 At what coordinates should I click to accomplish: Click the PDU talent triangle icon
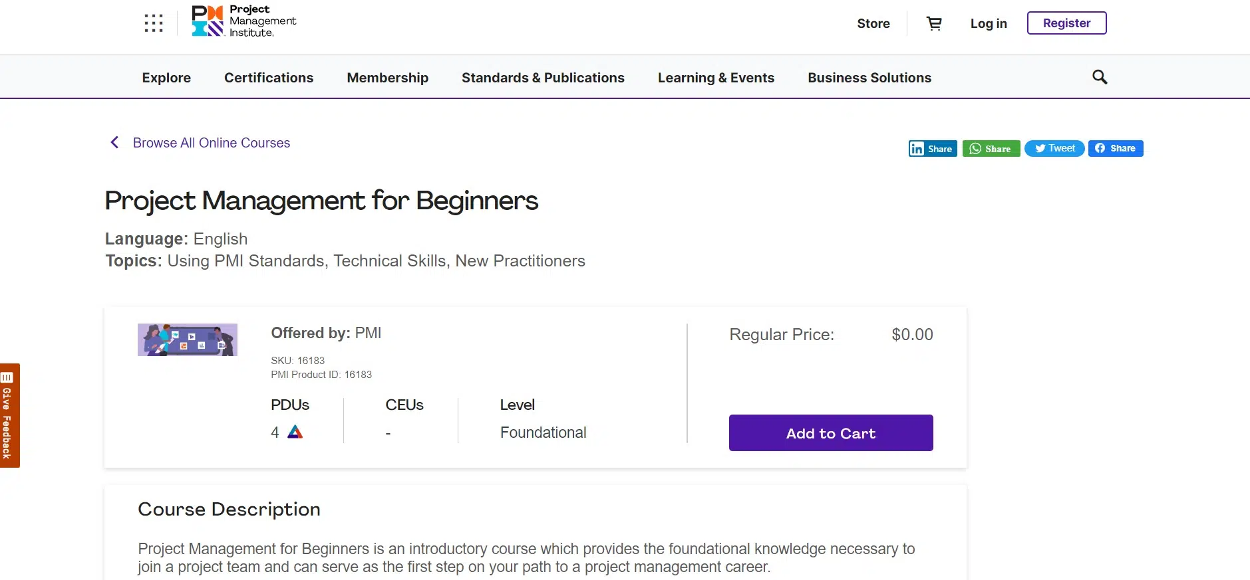[x=295, y=433]
